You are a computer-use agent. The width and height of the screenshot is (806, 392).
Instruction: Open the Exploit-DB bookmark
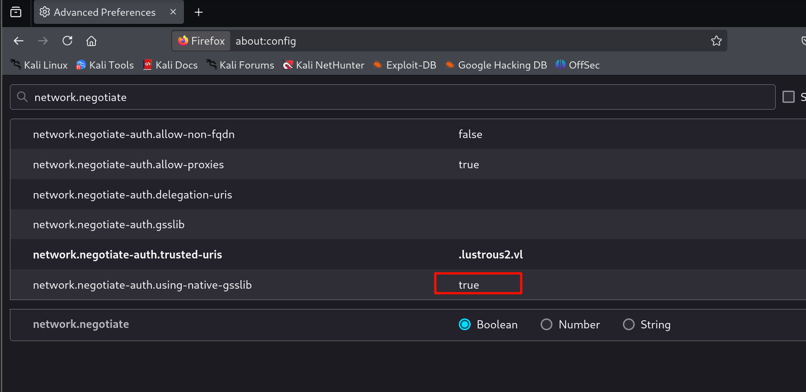coord(405,65)
